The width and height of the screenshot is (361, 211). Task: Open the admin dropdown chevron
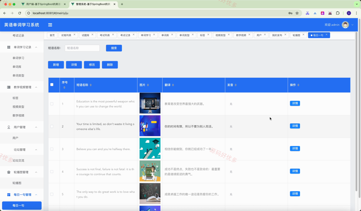(x=353, y=25)
